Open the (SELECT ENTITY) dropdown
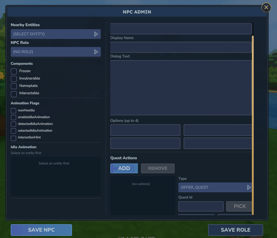277x238 pixels. tap(56, 34)
